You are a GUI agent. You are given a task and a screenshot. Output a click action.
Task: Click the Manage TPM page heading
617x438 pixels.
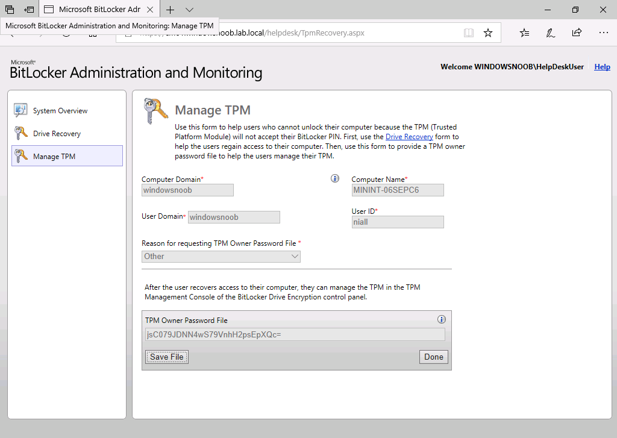coord(213,110)
